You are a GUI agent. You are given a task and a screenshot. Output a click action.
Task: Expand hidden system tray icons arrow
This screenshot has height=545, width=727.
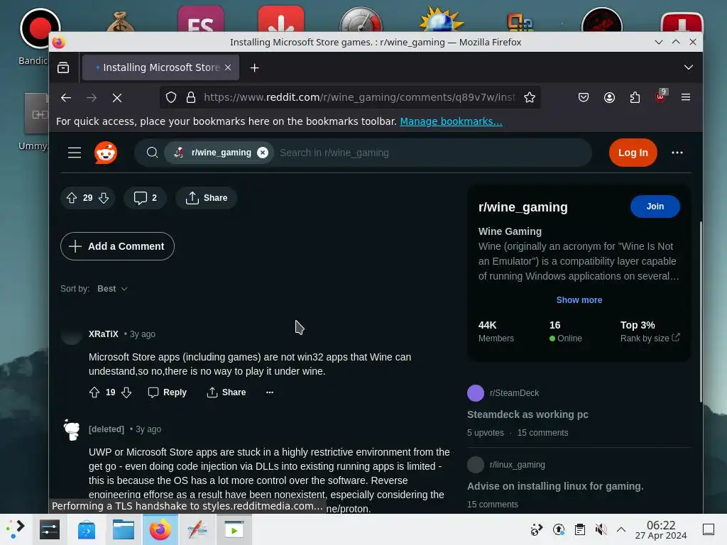(x=621, y=529)
